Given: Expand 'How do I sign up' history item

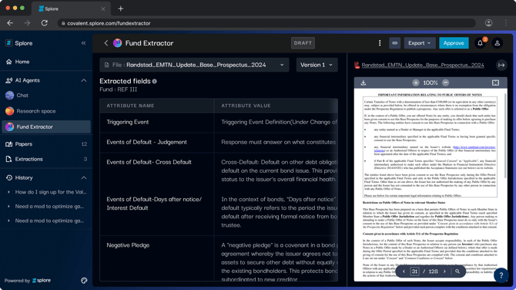Looking at the screenshot, I should (9, 192).
